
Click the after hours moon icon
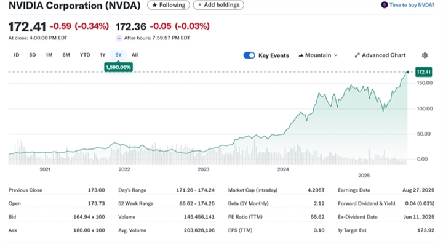point(119,38)
